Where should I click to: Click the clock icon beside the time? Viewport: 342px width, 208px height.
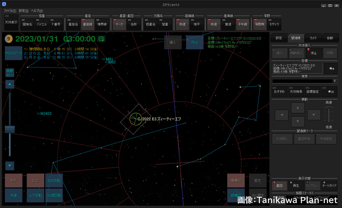click(101, 39)
